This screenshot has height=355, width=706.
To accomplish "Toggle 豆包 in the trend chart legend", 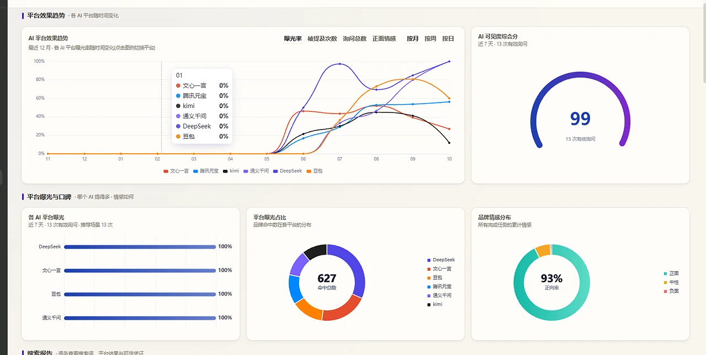I will click(315, 171).
